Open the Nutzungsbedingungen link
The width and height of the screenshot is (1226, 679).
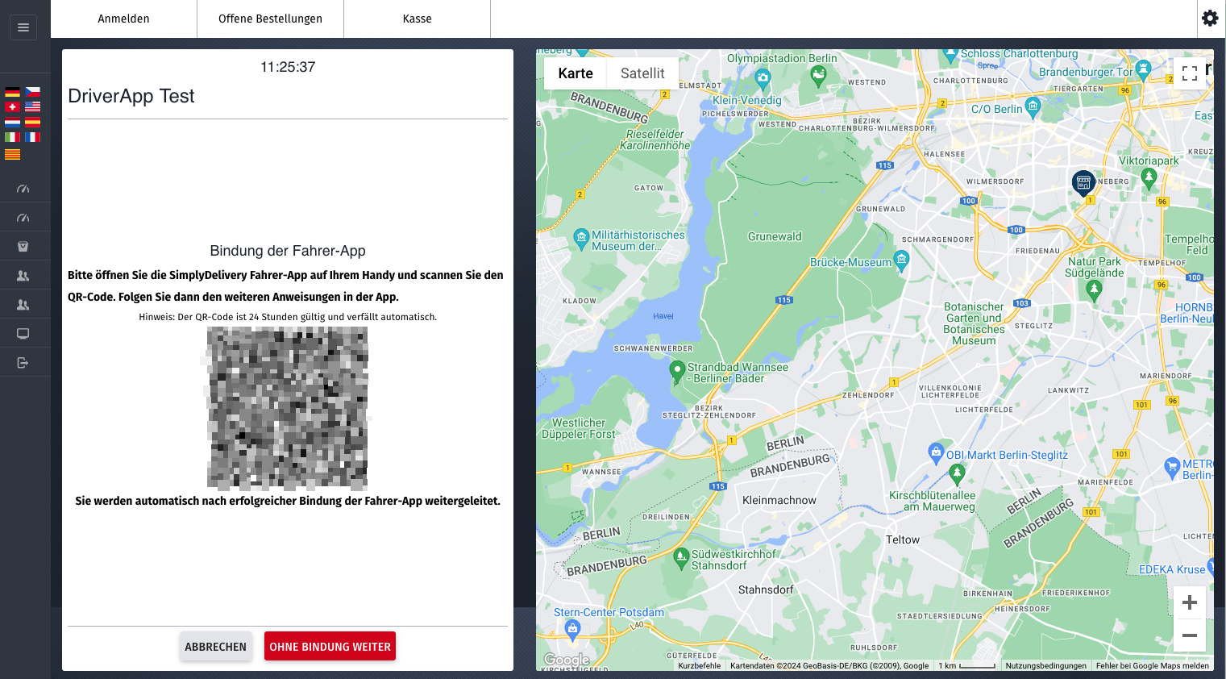[x=1045, y=666]
